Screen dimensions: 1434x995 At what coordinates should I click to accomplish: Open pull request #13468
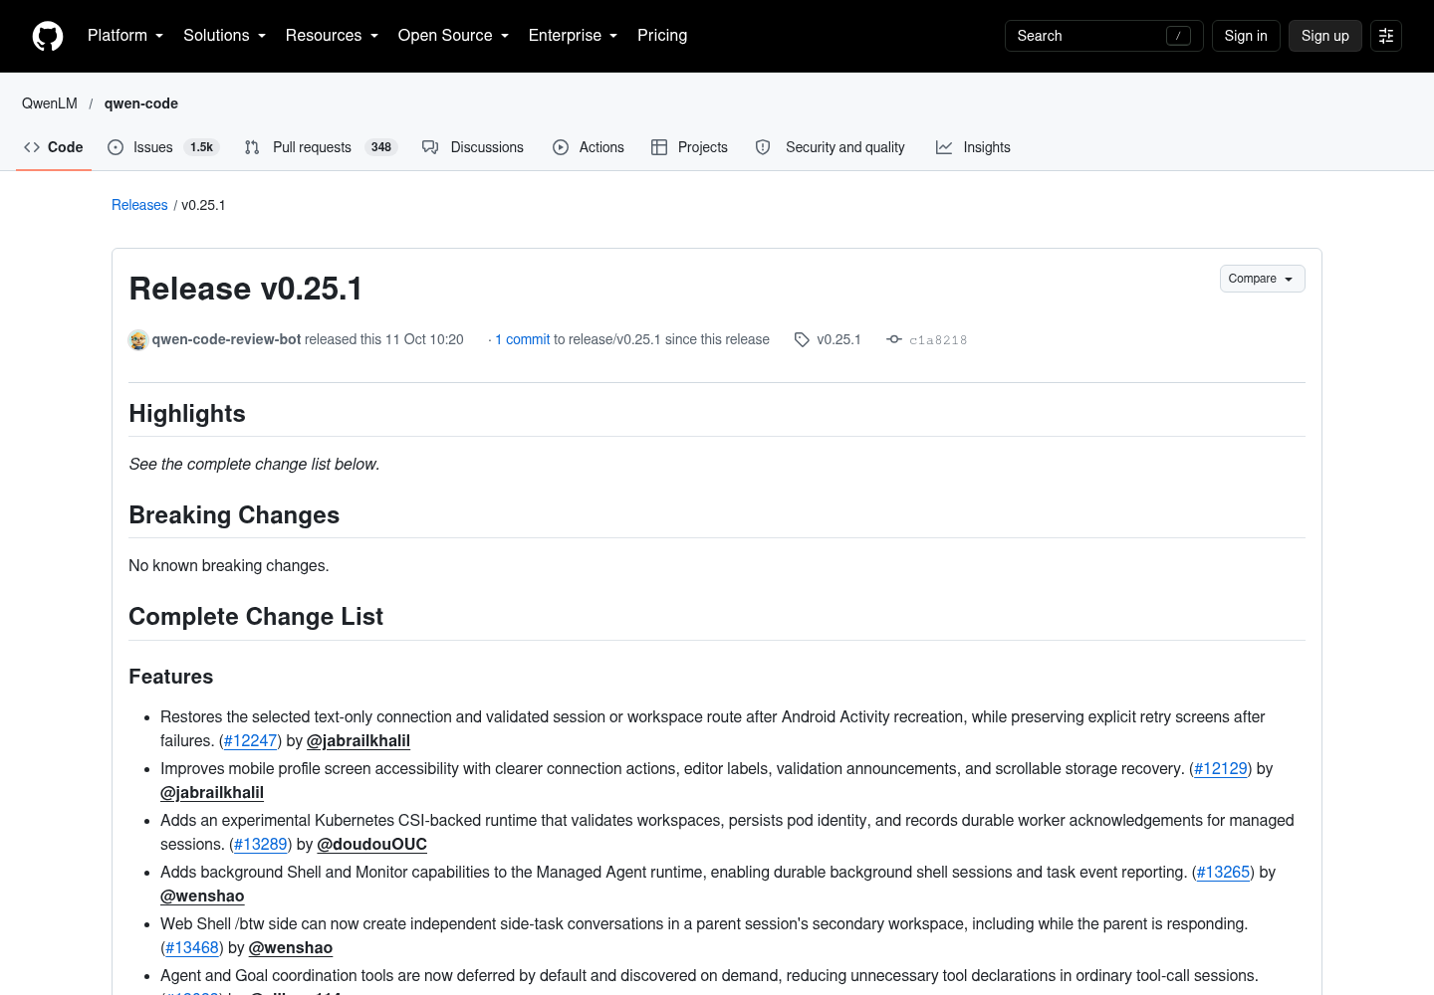click(192, 948)
